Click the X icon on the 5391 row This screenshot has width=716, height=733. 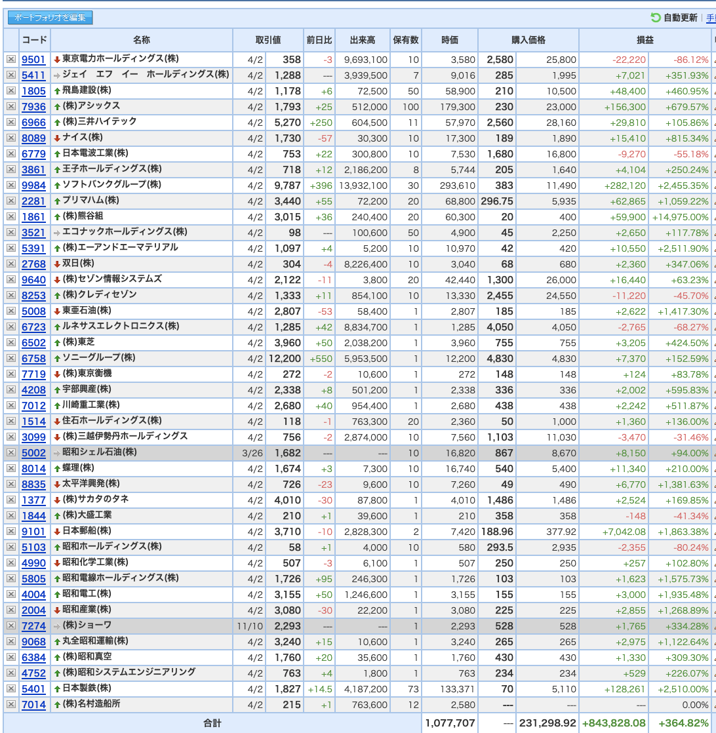11,248
